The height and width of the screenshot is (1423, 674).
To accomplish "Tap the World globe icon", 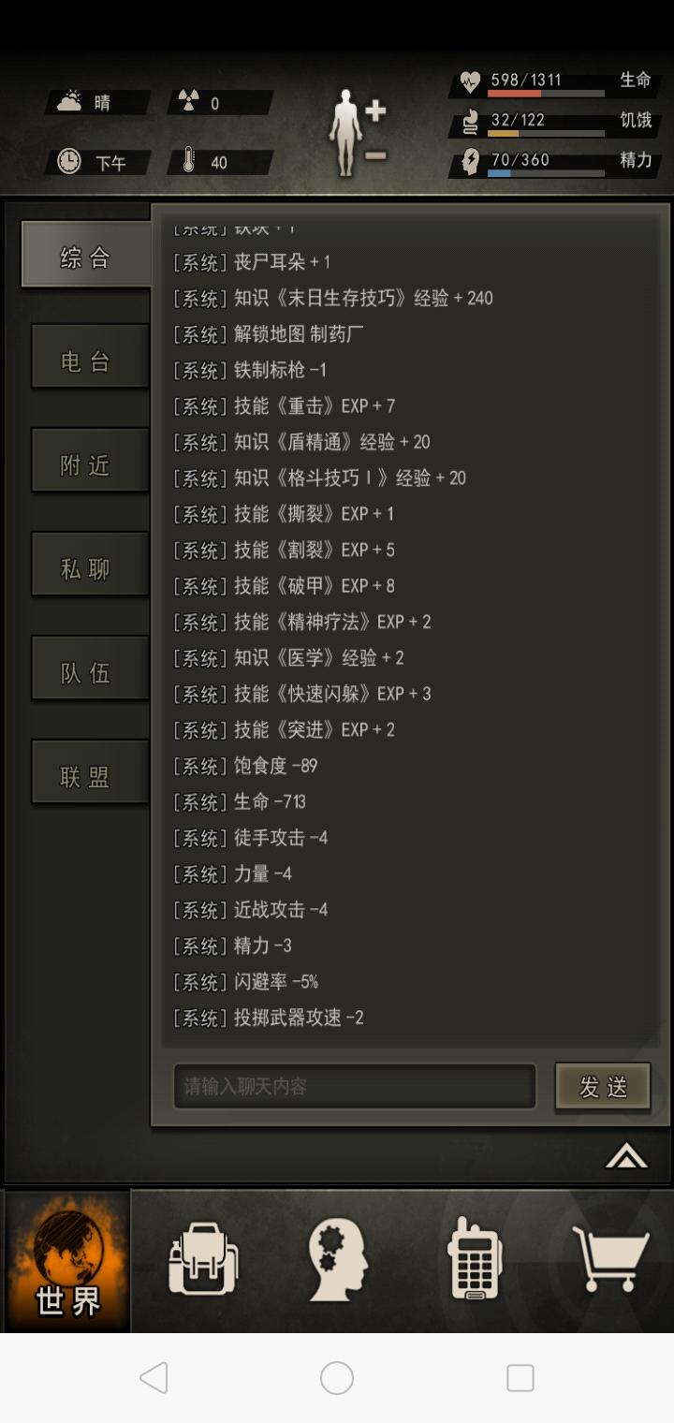I will point(67,1262).
